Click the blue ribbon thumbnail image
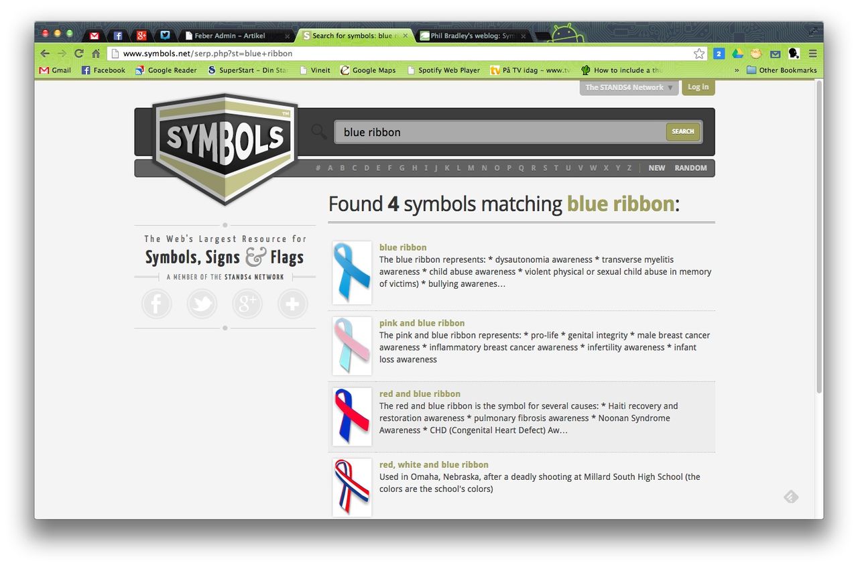The width and height of the screenshot is (858, 567). 352,273
